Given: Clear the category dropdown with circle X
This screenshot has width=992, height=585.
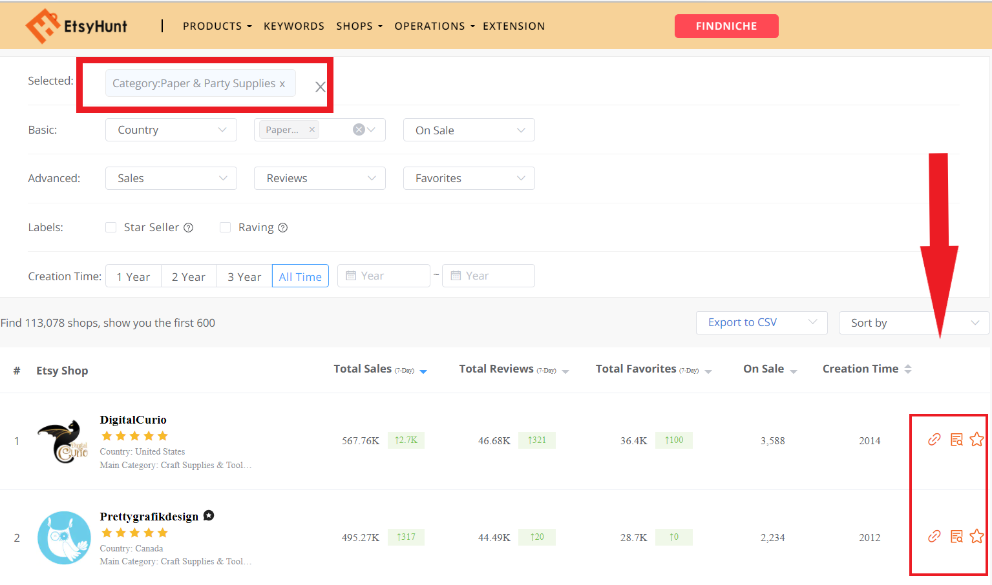Looking at the screenshot, I should [359, 130].
